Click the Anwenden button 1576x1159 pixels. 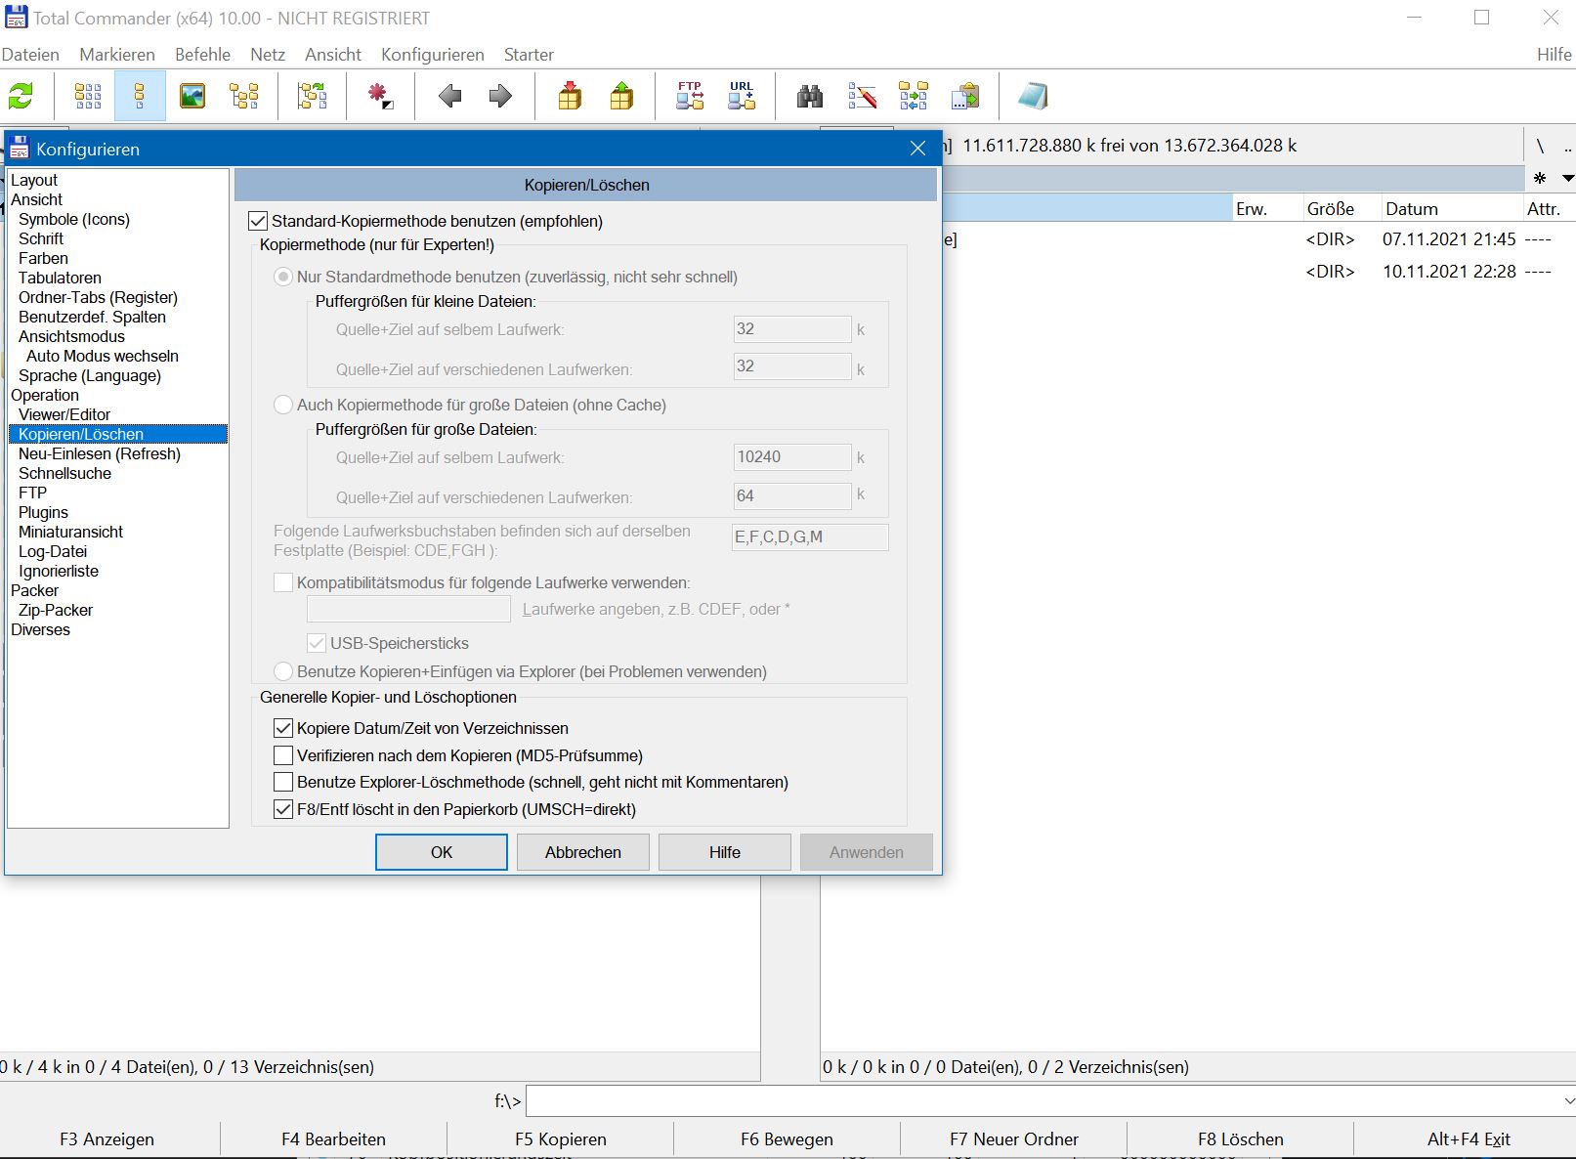point(867,852)
